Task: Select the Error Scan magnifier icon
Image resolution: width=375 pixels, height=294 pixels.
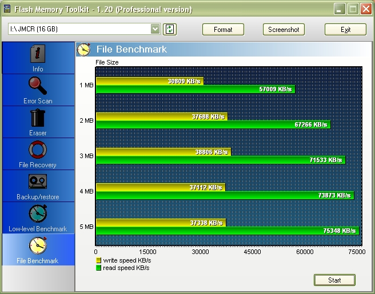Action: [38, 86]
